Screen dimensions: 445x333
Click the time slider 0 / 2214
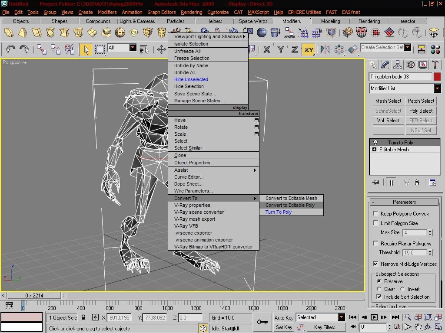point(34,295)
